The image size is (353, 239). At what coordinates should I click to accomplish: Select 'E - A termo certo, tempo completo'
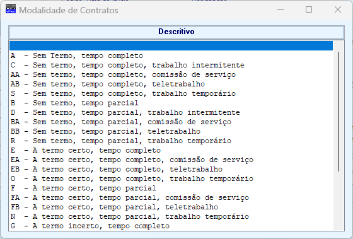click(x=171, y=150)
